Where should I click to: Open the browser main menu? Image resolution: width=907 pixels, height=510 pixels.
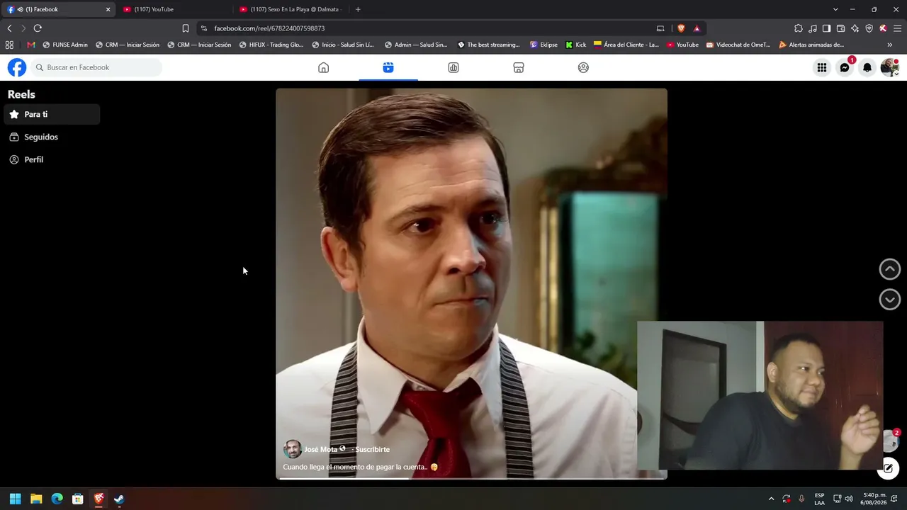[897, 28]
